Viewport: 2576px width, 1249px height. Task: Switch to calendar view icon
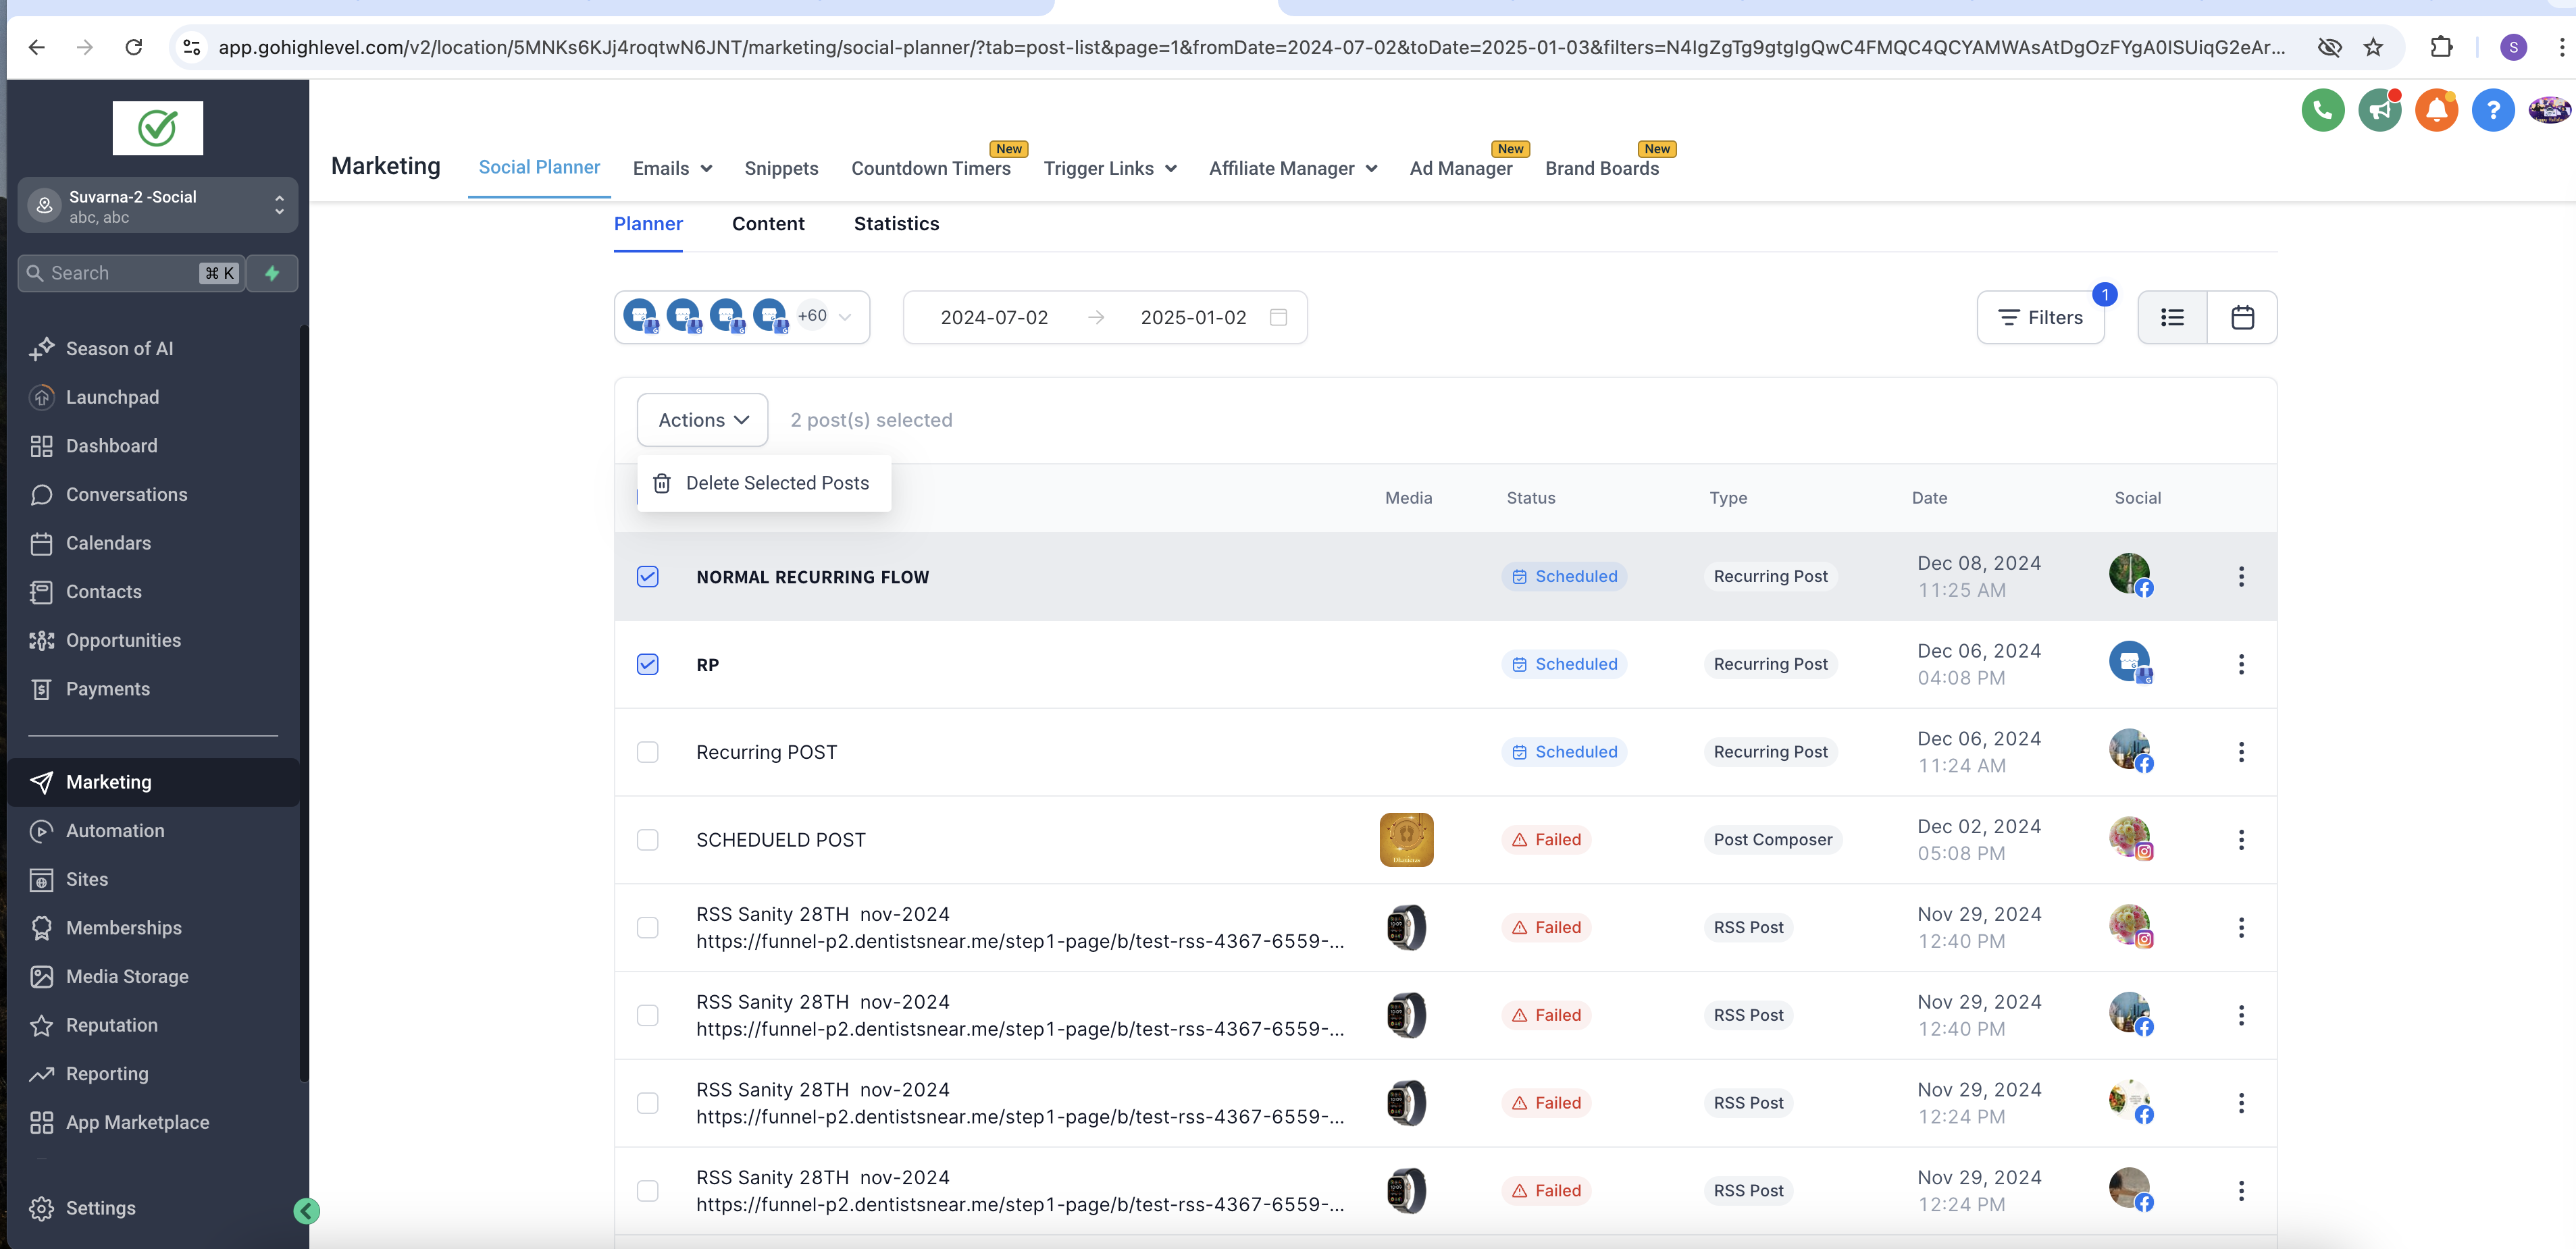(2242, 318)
